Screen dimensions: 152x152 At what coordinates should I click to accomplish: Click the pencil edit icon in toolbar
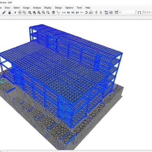coord(4,13)
